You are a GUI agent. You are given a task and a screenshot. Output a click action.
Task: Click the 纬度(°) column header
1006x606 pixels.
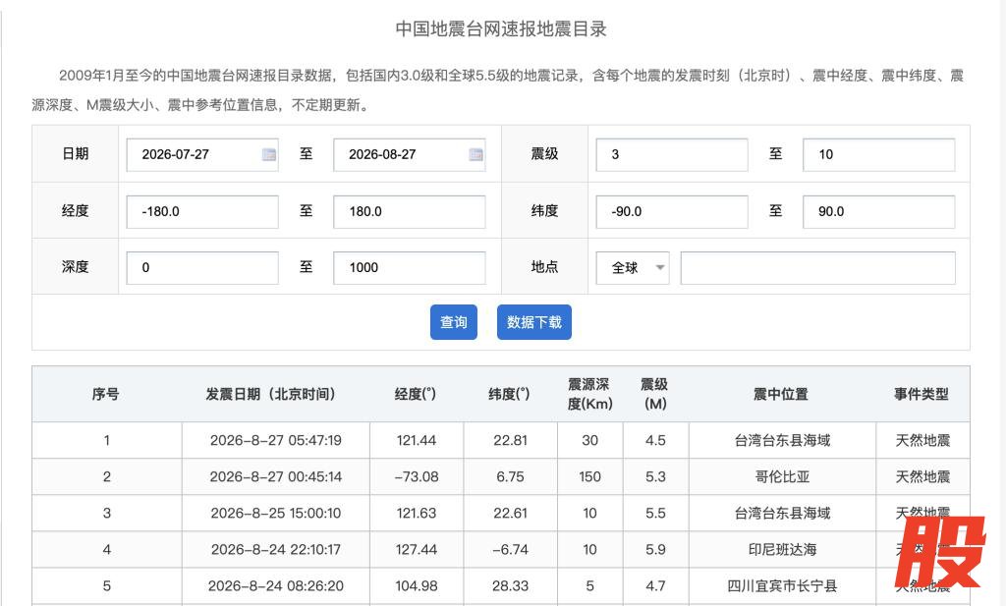tap(510, 394)
